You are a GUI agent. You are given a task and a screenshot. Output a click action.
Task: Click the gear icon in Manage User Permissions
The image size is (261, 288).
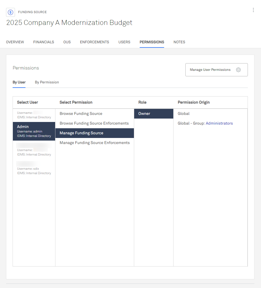[238, 70]
